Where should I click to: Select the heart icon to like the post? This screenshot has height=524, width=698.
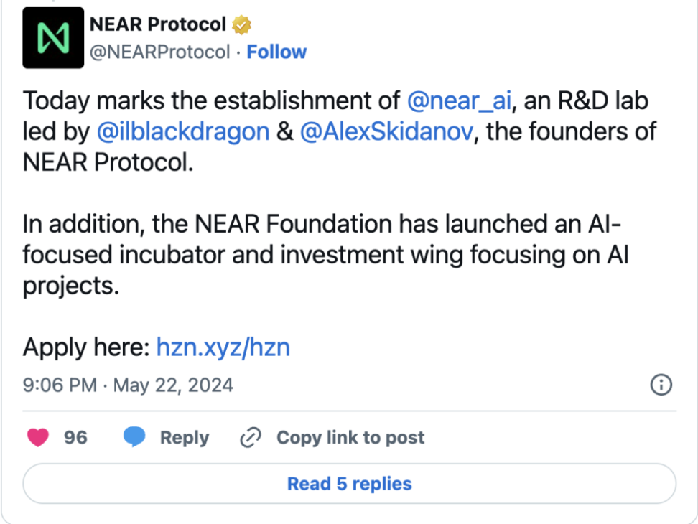37,437
